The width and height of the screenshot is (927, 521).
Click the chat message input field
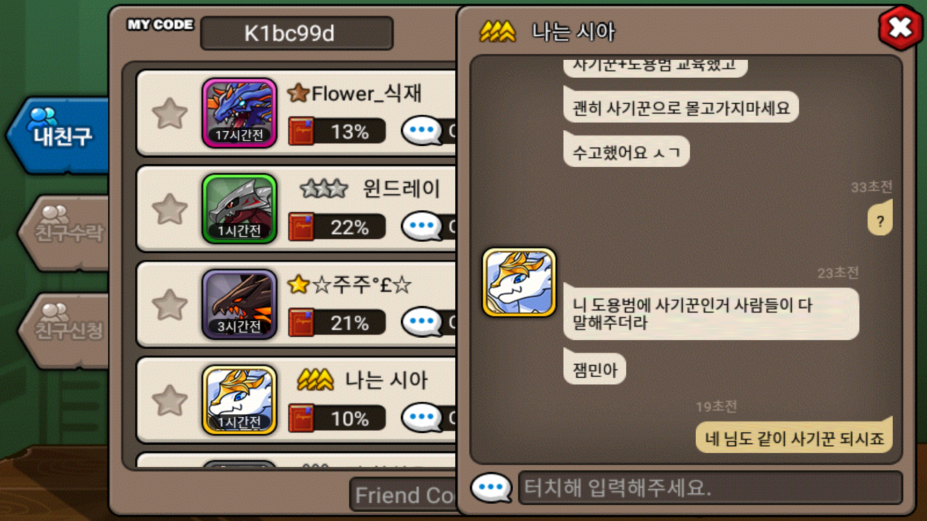pos(710,488)
